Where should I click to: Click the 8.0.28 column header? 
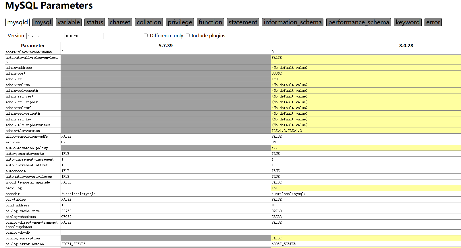[406, 46]
